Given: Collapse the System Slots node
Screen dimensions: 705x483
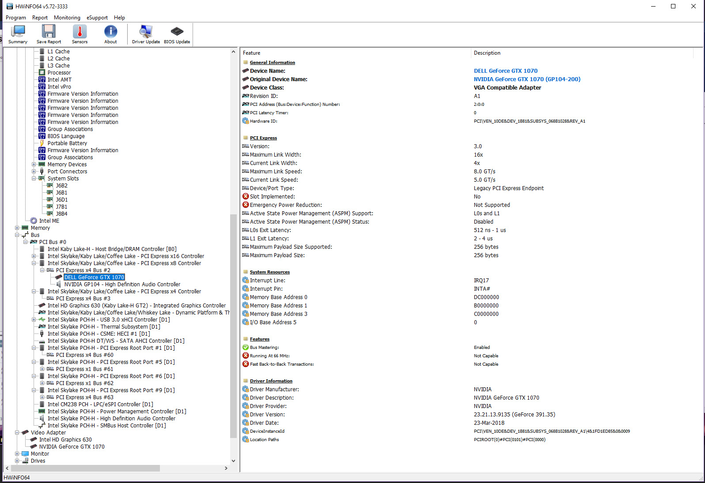Looking at the screenshot, I should 34,179.
